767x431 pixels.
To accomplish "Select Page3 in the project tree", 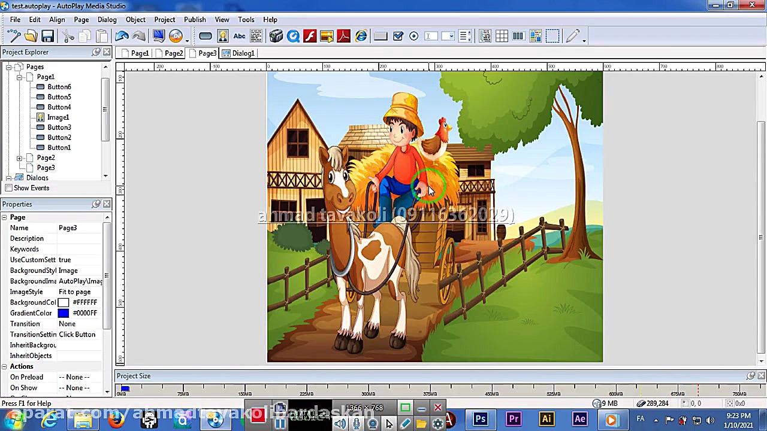I will (46, 168).
